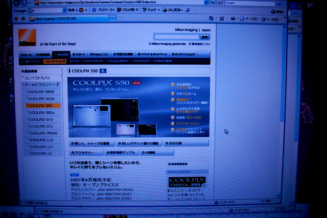Select コンパクトカメラ in the sub navigation
Screen dimensions: 327x218
(55, 61)
